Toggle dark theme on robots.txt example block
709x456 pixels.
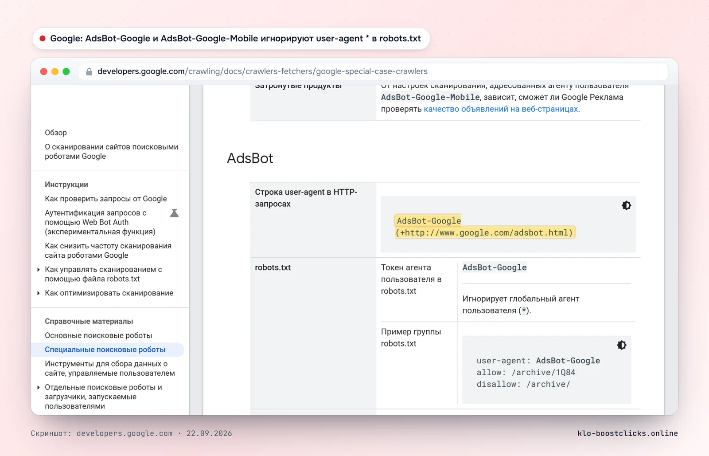coord(622,345)
